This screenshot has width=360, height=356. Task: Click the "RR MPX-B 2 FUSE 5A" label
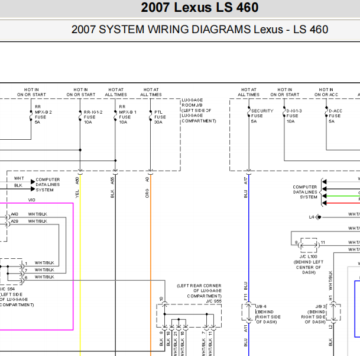click(x=43, y=114)
